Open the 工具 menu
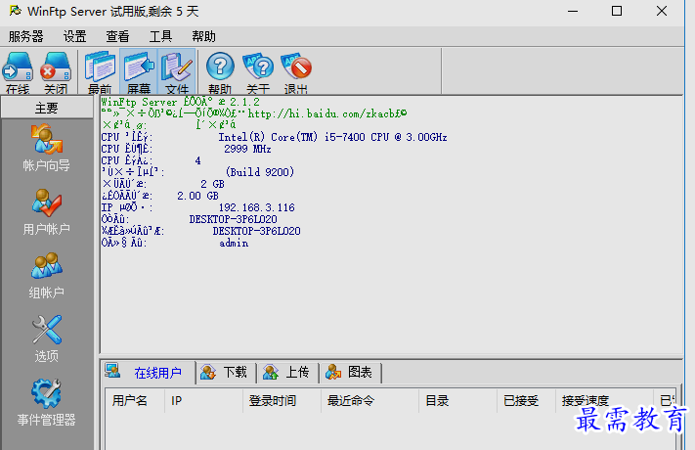The image size is (695, 450). 160,36
